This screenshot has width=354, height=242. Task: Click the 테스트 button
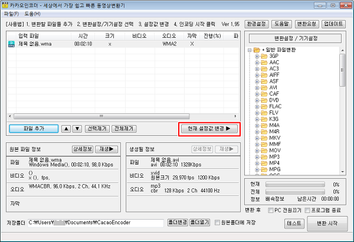click(x=294, y=224)
